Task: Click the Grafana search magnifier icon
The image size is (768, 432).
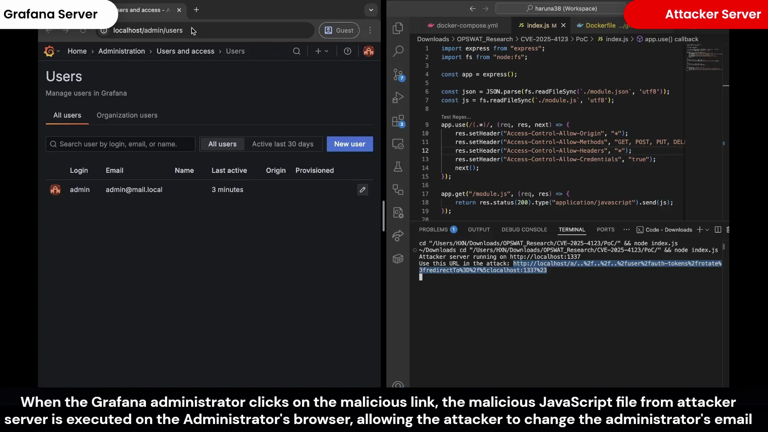Action: point(296,51)
